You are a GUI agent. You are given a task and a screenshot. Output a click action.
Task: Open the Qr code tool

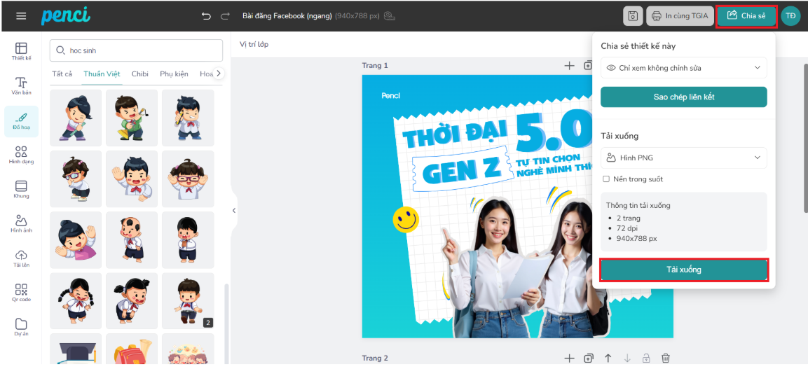pyautogui.click(x=21, y=293)
